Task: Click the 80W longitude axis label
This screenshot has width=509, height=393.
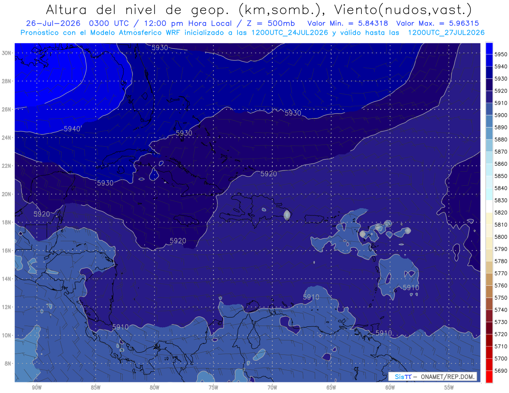Action: pos(154,387)
